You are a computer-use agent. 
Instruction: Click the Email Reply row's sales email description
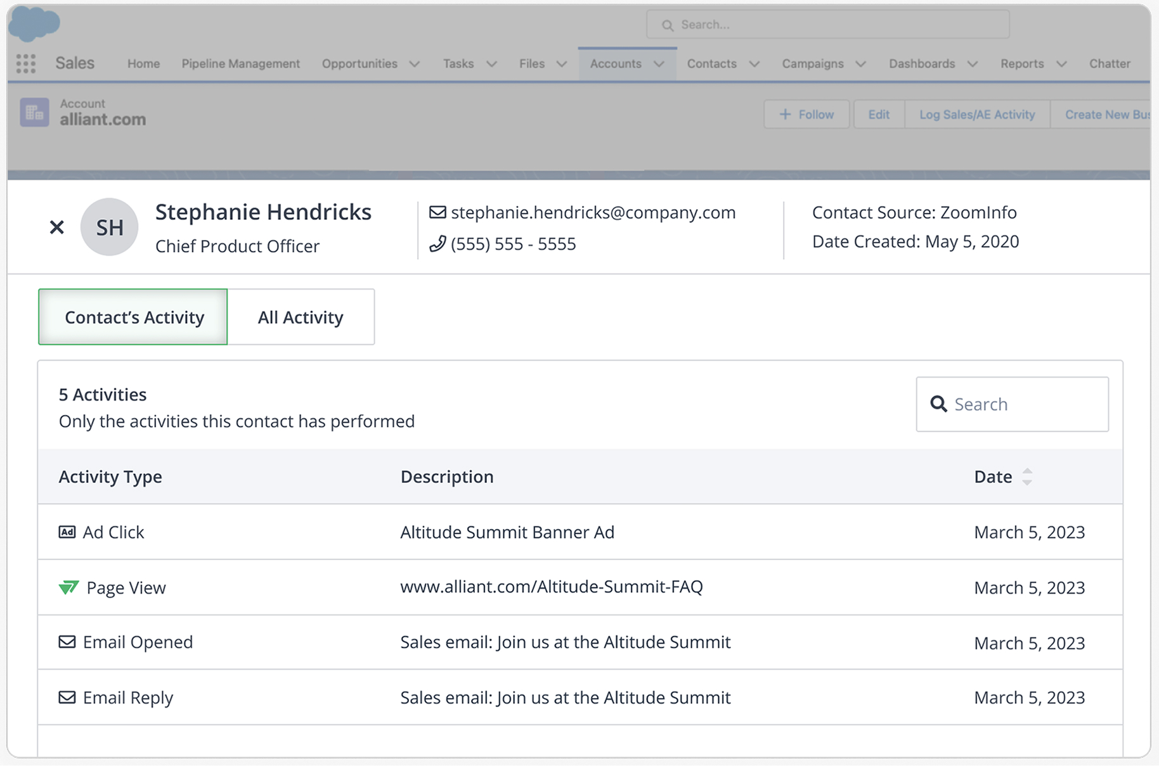coord(566,697)
